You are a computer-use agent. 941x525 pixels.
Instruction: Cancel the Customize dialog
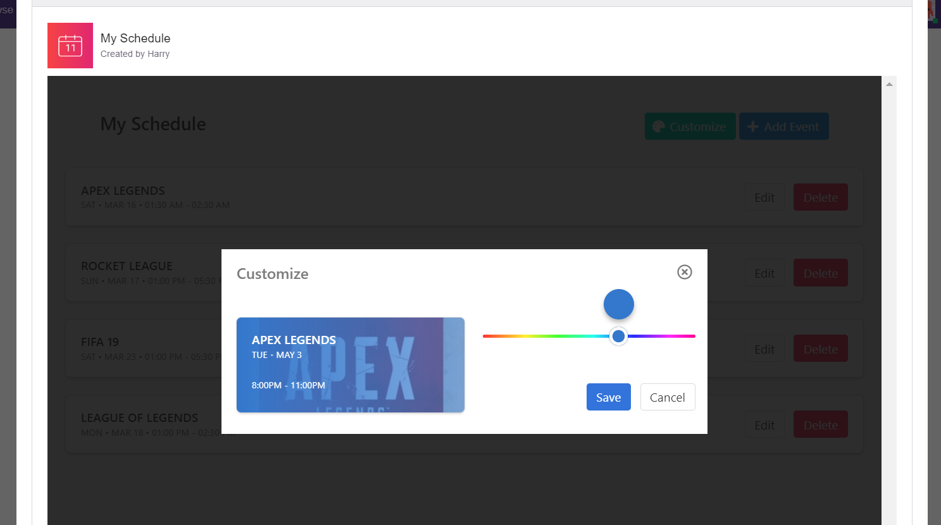pos(668,397)
